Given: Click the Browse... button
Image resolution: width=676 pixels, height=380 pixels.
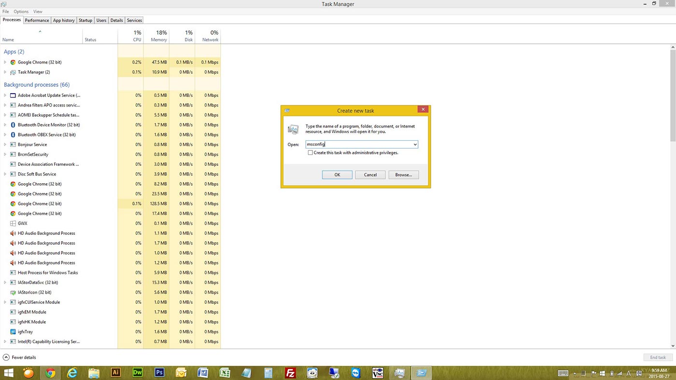Looking at the screenshot, I should point(404,175).
